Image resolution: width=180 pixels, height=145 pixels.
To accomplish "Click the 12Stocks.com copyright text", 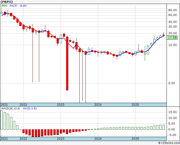I will (x=169, y=143).
